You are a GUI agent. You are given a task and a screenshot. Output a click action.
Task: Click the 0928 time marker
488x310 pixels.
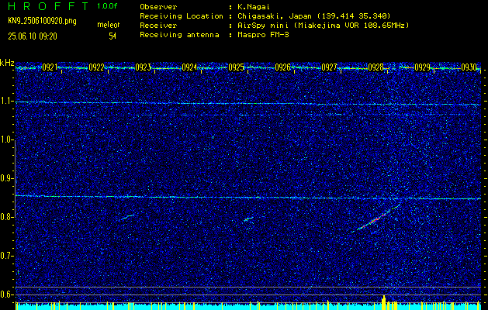coord(376,67)
